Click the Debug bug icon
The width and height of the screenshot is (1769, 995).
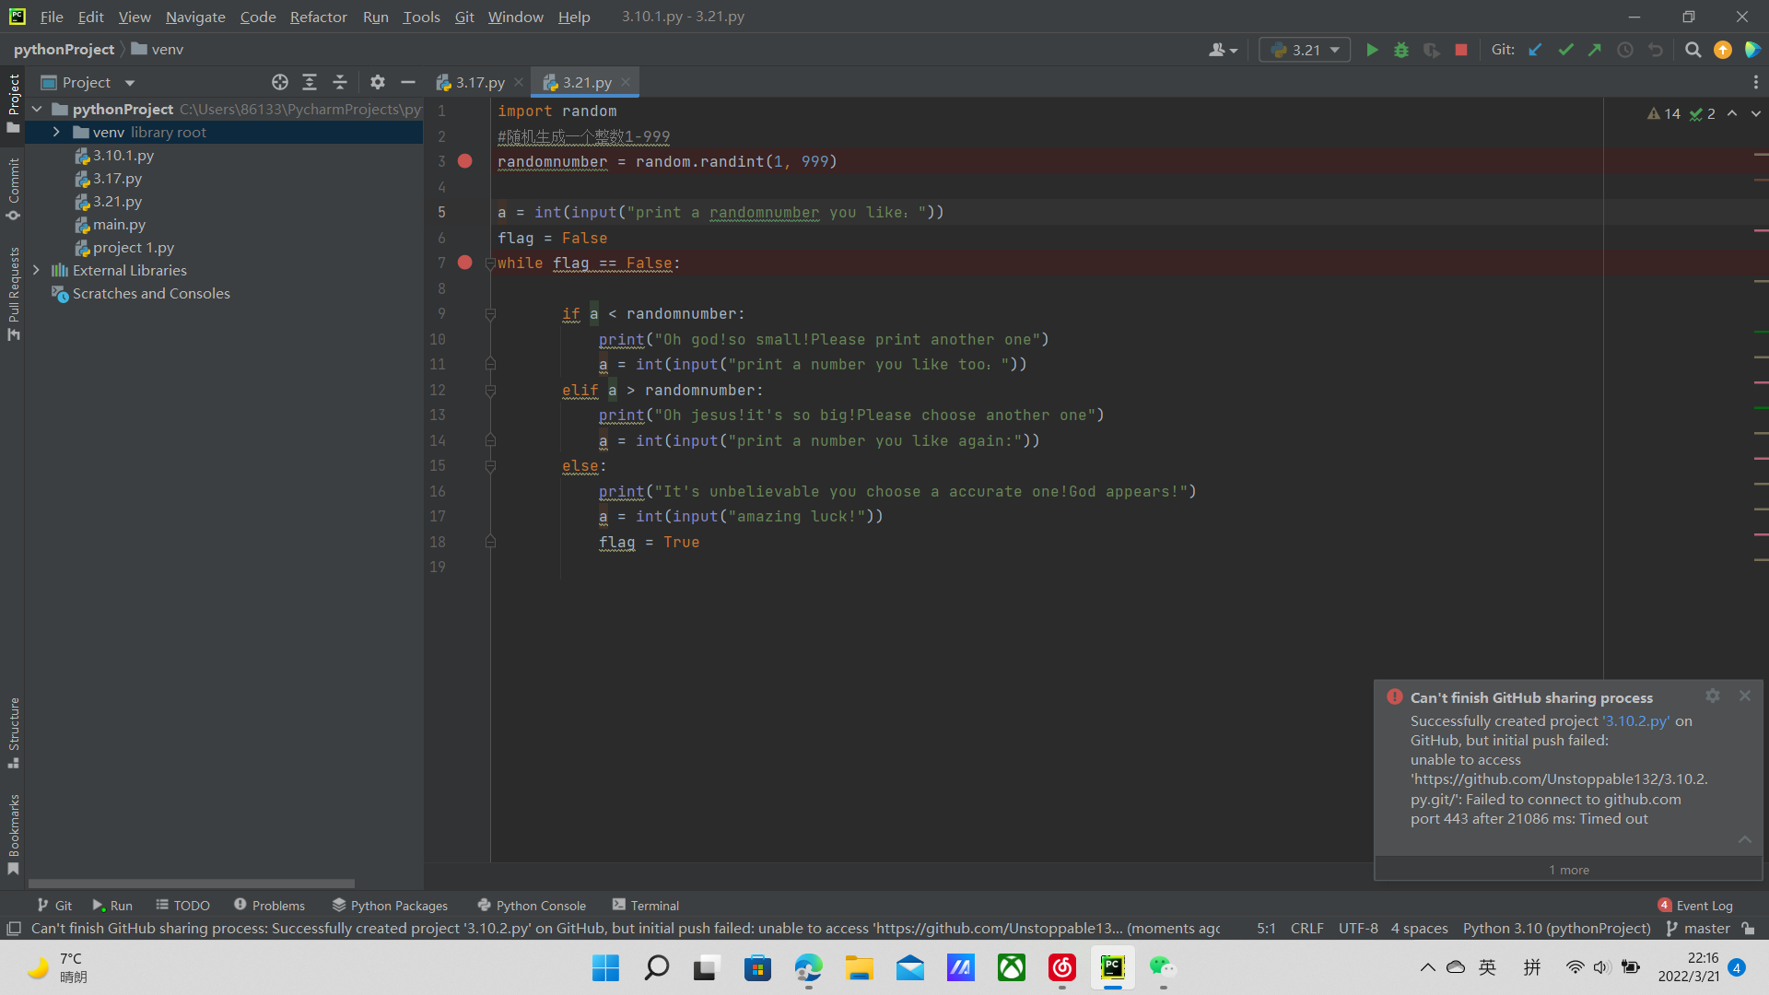pyautogui.click(x=1401, y=50)
